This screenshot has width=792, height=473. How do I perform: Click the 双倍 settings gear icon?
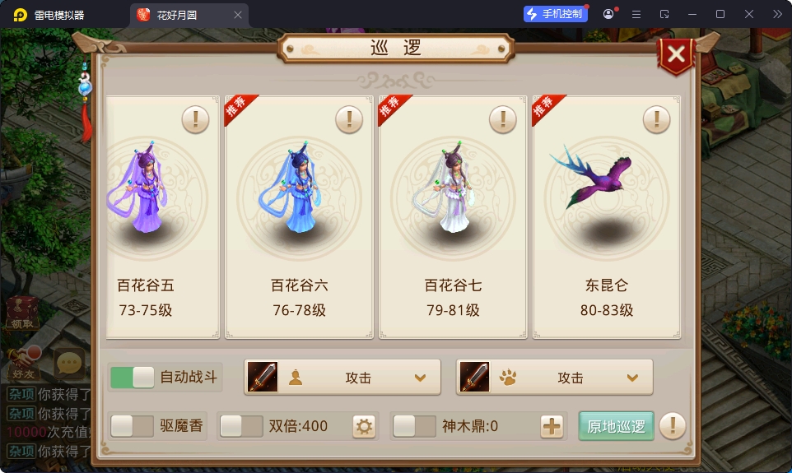click(x=364, y=427)
